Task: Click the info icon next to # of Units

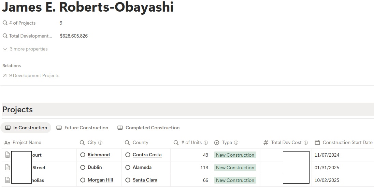Action: click(206, 143)
